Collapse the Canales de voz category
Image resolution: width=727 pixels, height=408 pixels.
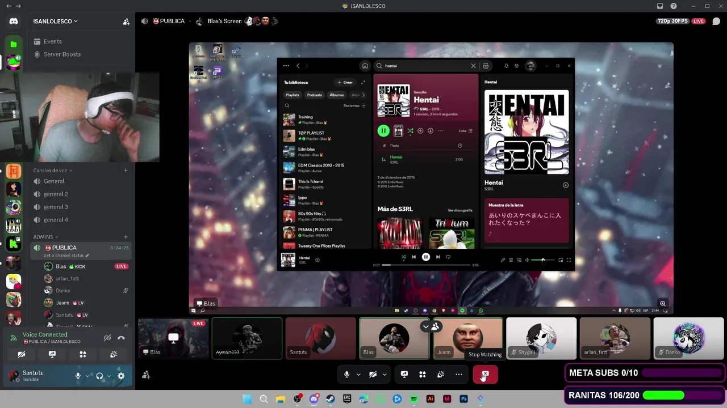(x=53, y=171)
